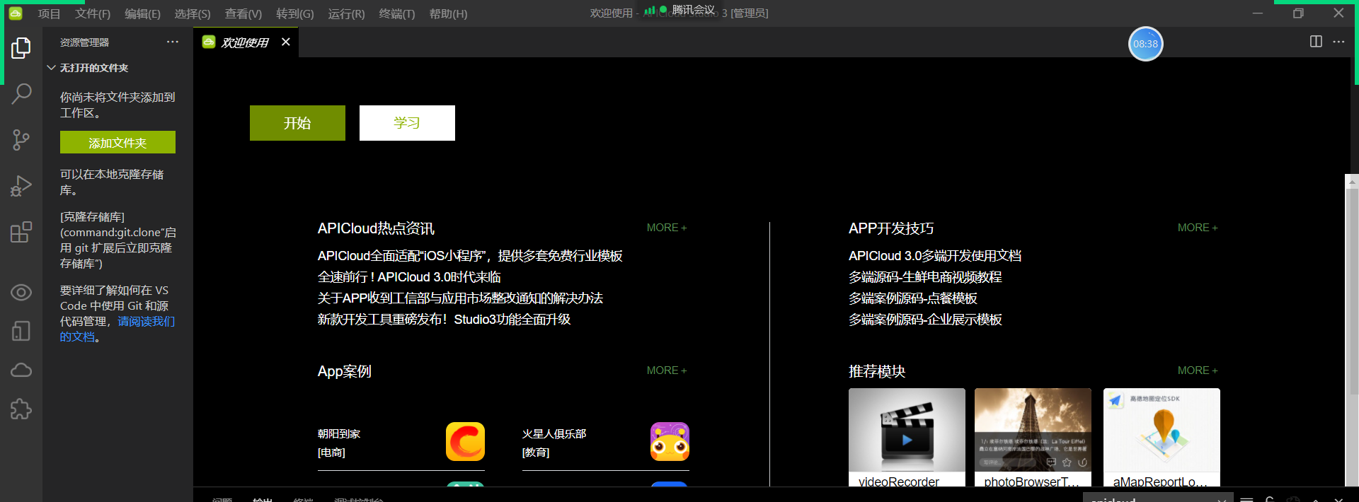This screenshot has height=502, width=1359.
Task: Click the device layout icon in the activity bar
Action: [21, 331]
